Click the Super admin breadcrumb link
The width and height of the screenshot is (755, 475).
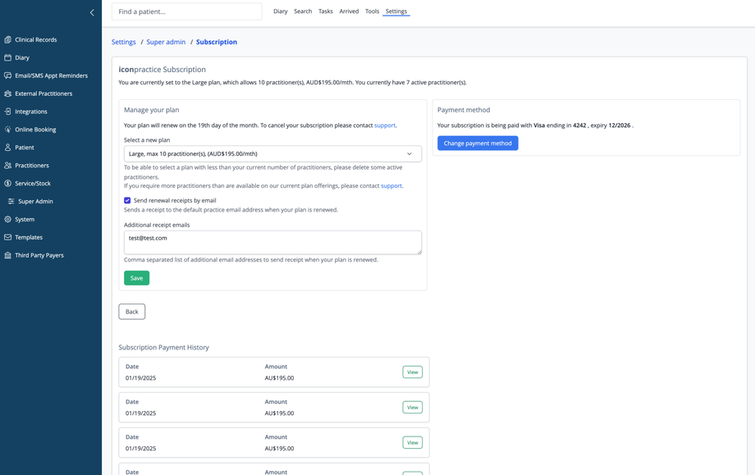pyautogui.click(x=166, y=42)
